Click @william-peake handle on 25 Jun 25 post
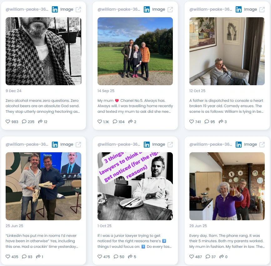 (x=27, y=144)
